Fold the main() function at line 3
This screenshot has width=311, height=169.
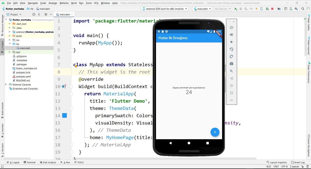click(x=71, y=36)
